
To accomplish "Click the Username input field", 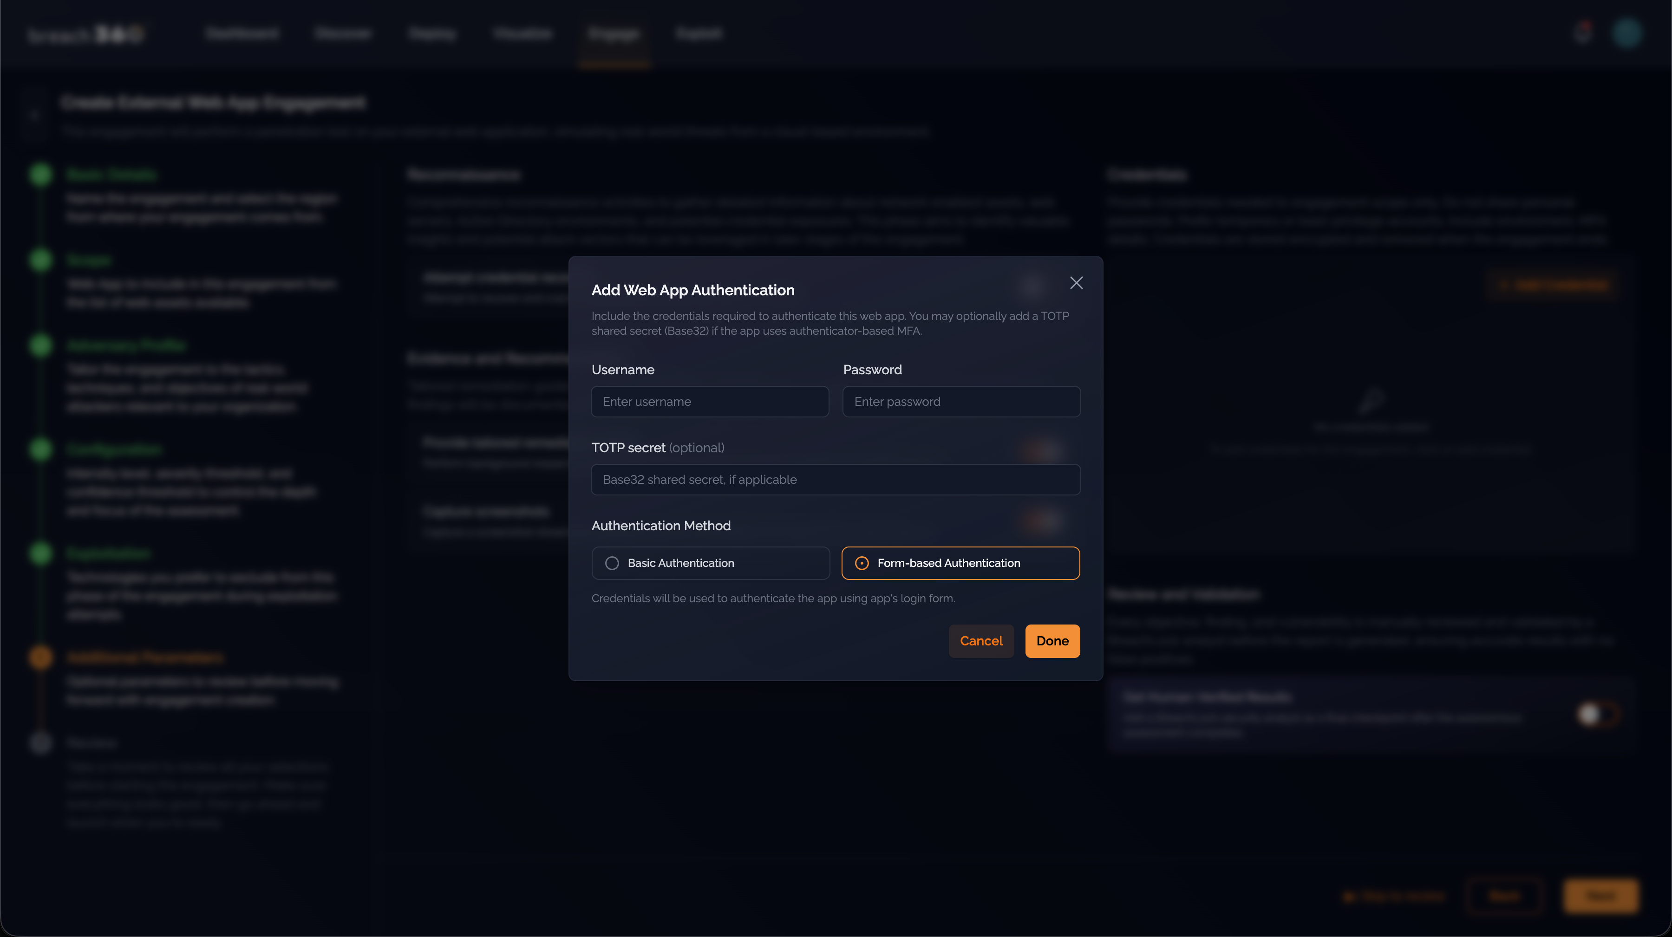I will point(710,402).
